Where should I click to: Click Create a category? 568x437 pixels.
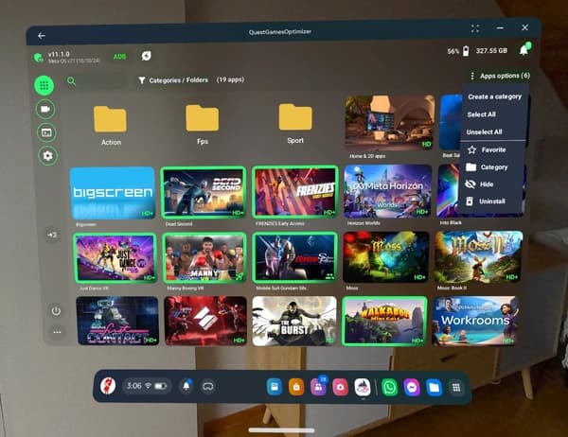[x=494, y=96]
